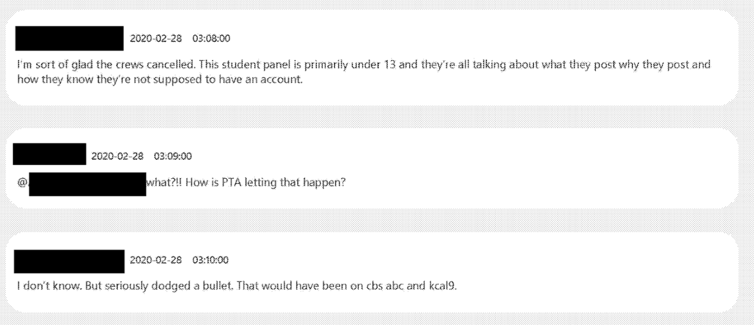Click the 03:09:00 timestamp
This screenshot has width=754, height=325.
(172, 156)
